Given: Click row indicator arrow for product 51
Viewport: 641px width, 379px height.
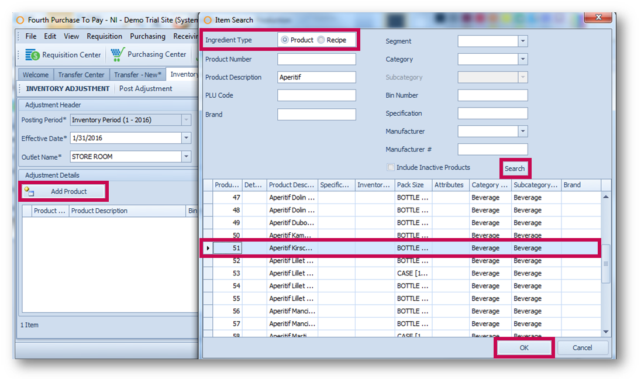Looking at the screenshot, I should pyautogui.click(x=208, y=248).
